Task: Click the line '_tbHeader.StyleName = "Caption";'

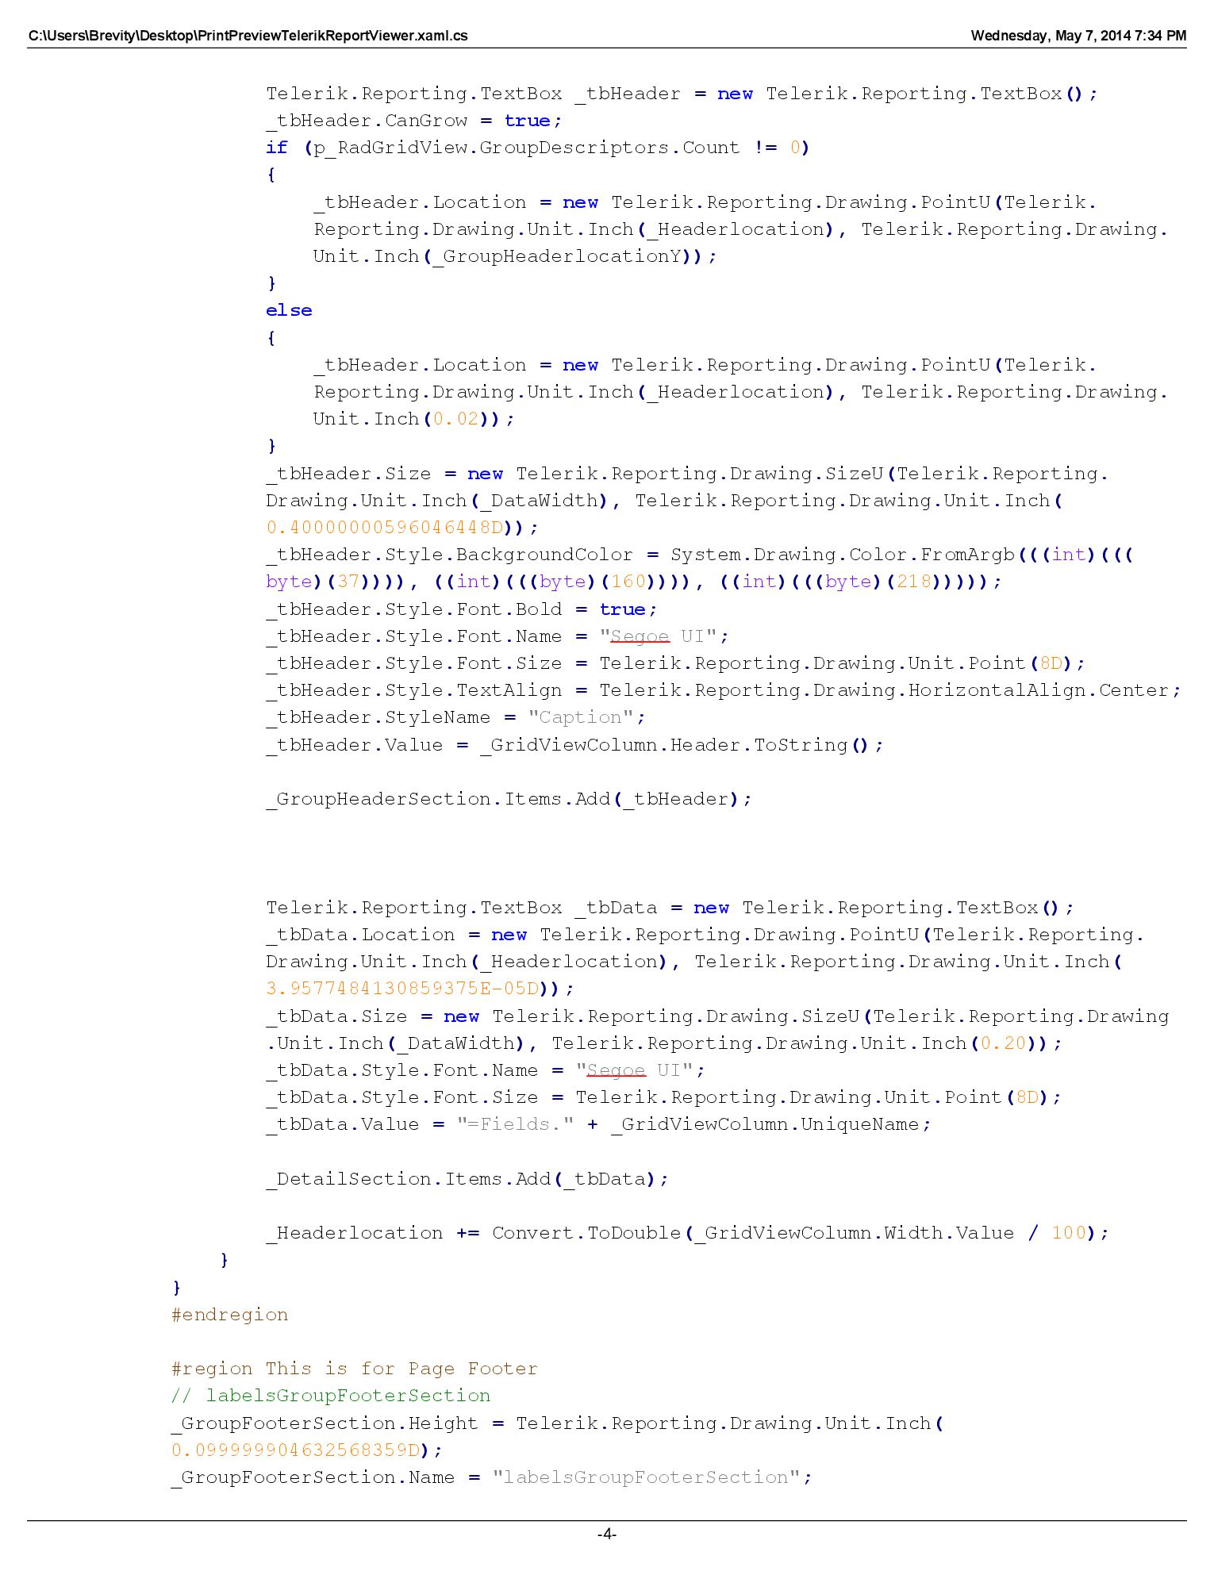Action: pyautogui.click(x=456, y=717)
